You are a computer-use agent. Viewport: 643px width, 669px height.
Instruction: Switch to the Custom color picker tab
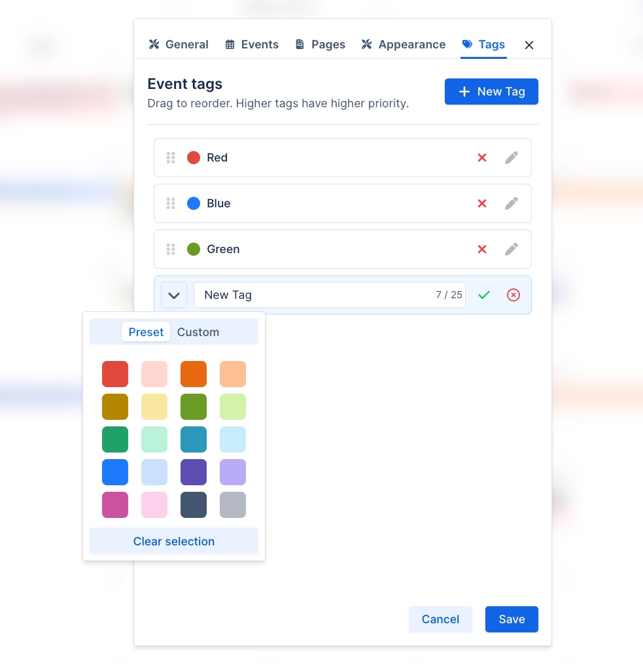coord(198,332)
